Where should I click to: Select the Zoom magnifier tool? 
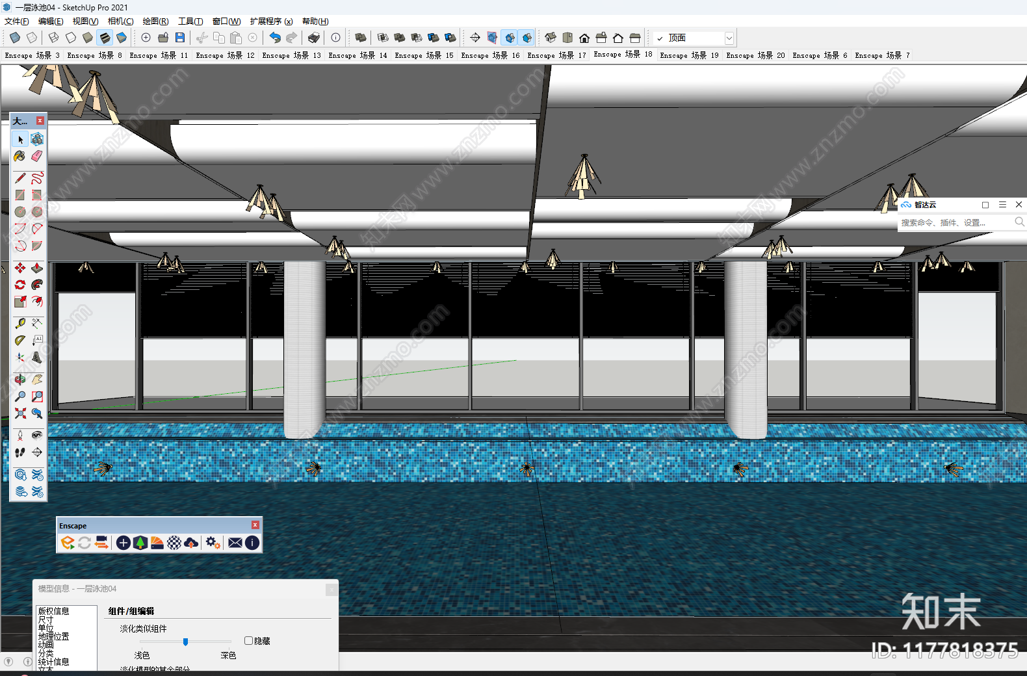tap(20, 396)
